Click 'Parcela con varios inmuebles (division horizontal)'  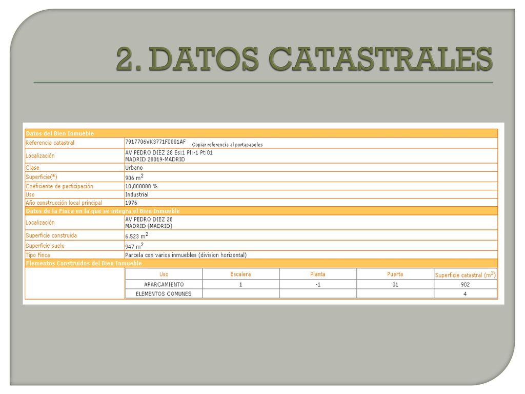[x=186, y=255]
